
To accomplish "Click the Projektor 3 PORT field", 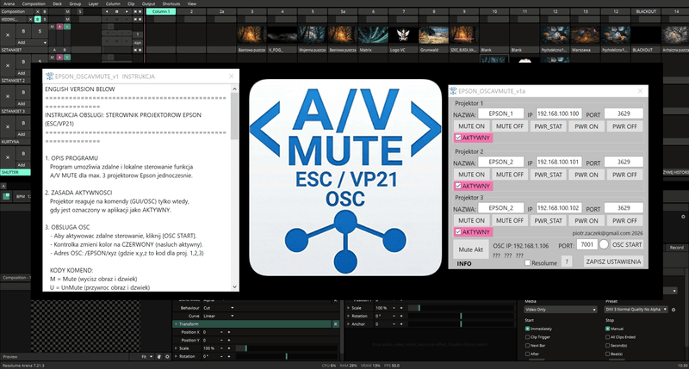I will 624,208.
